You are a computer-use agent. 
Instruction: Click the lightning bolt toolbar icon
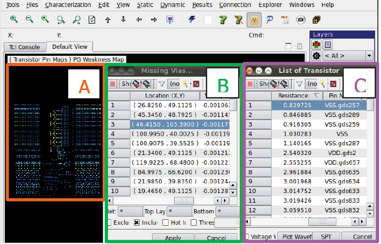(192, 19)
